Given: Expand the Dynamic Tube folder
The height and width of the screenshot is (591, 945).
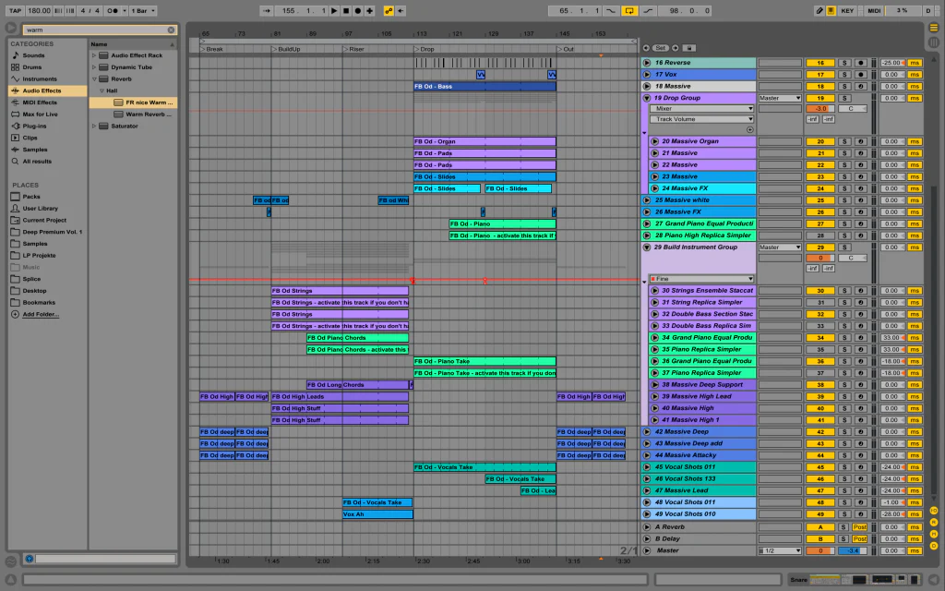Looking at the screenshot, I should pyautogui.click(x=94, y=66).
